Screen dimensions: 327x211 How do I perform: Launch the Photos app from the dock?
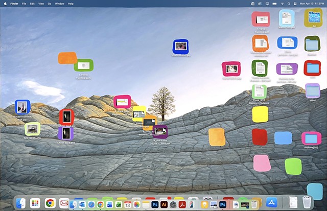tap(136, 205)
